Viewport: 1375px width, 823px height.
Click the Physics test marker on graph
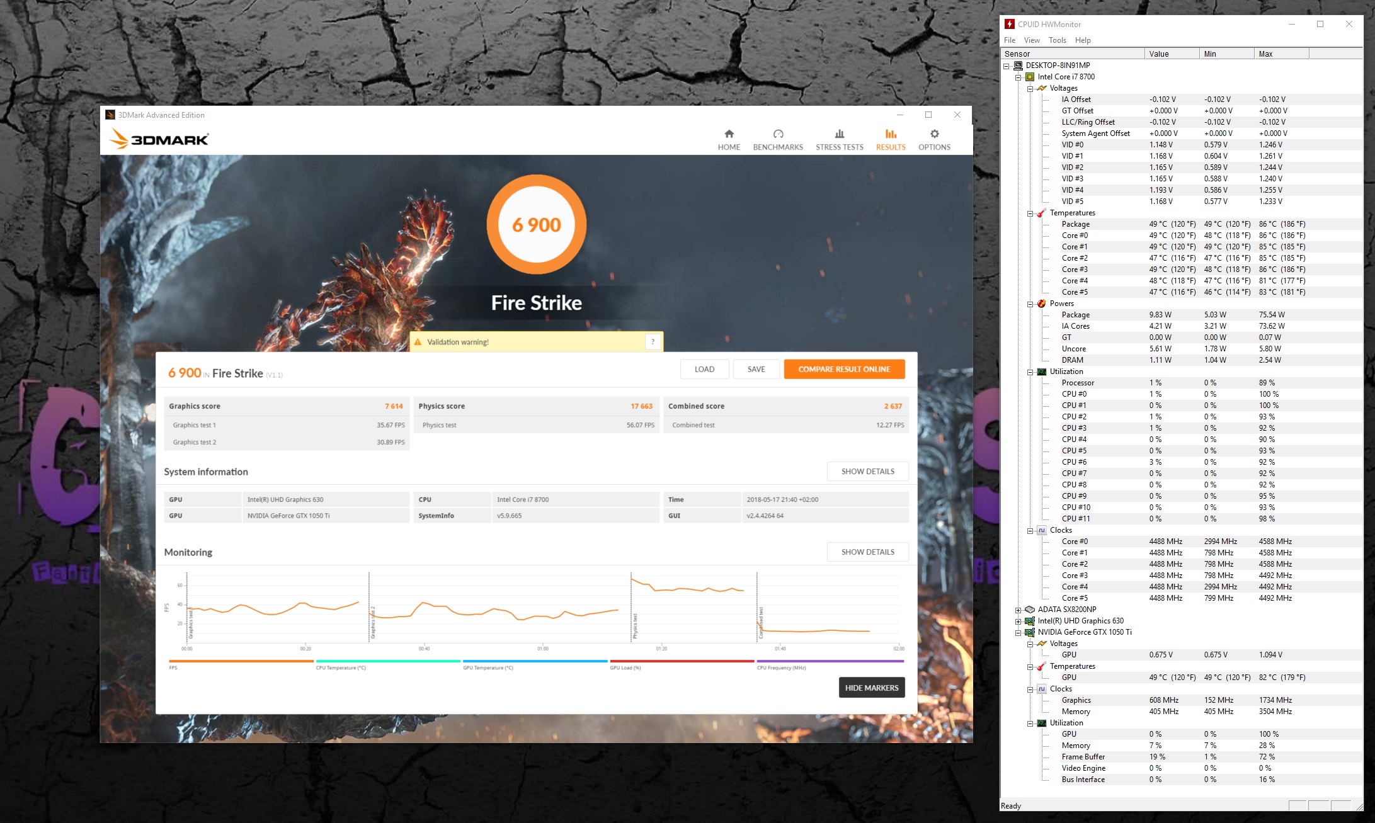click(635, 626)
